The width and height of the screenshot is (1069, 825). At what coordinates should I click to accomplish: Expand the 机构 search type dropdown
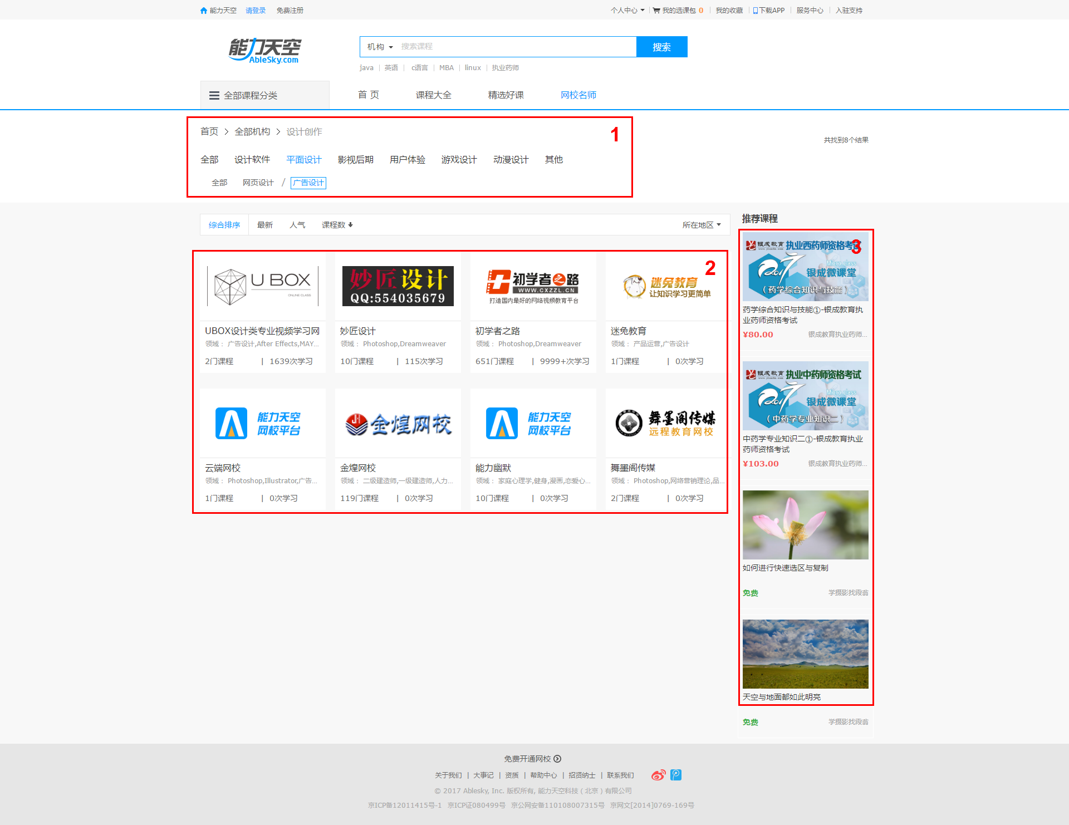[380, 47]
